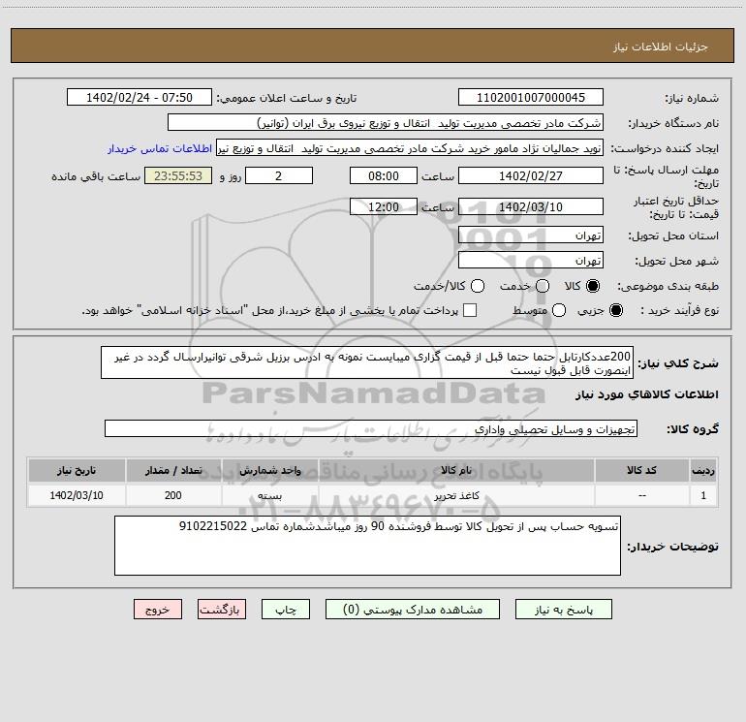Click the buyer organization name field
Viewport: 746px width, 722px height.
pyautogui.click(x=386, y=122)
